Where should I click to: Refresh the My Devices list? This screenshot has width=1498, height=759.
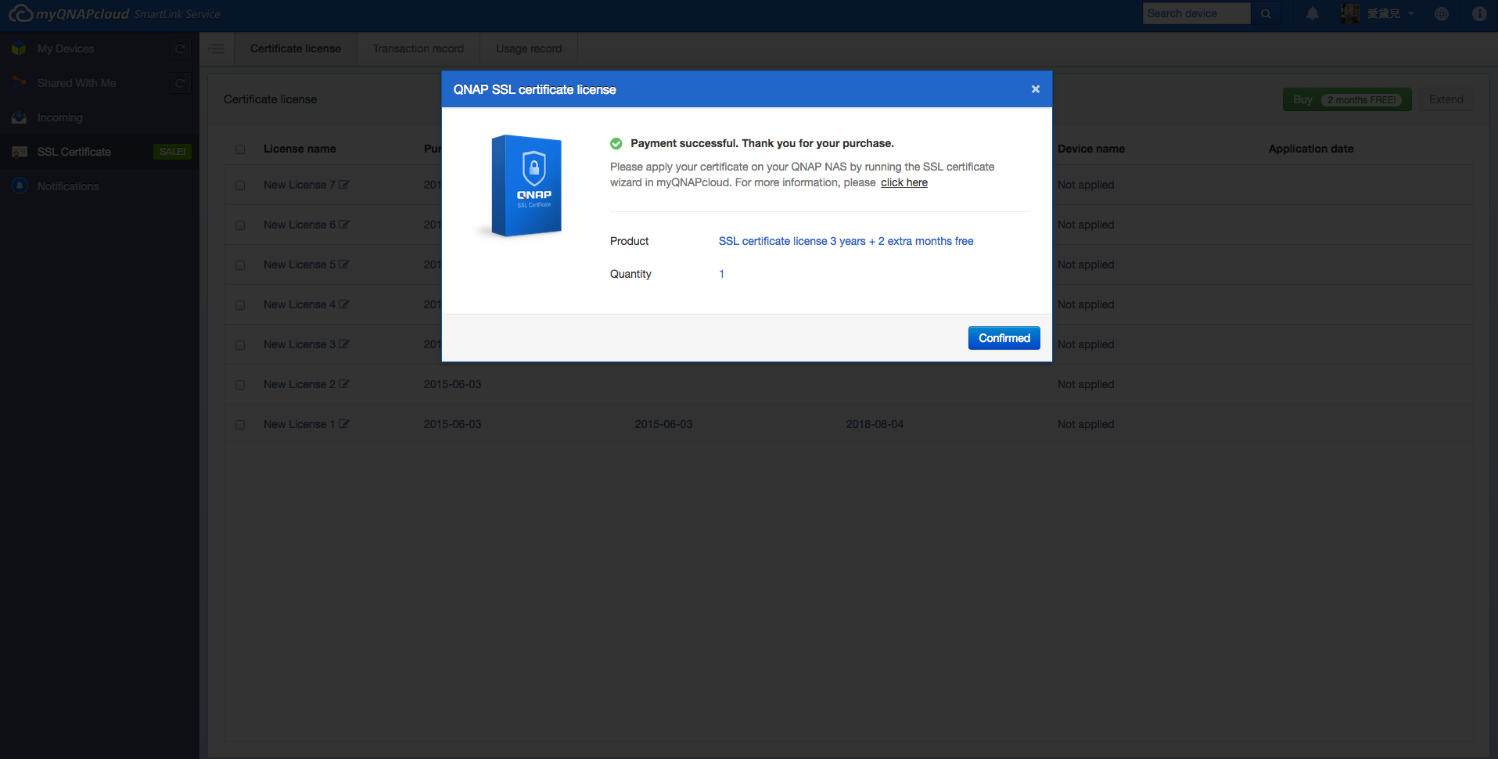pyautogui.click(x=181, y=49)
